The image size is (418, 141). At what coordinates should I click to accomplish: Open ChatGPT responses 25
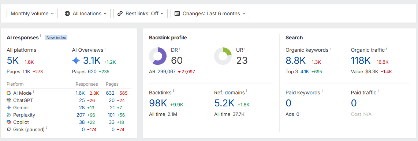point(82,100)
